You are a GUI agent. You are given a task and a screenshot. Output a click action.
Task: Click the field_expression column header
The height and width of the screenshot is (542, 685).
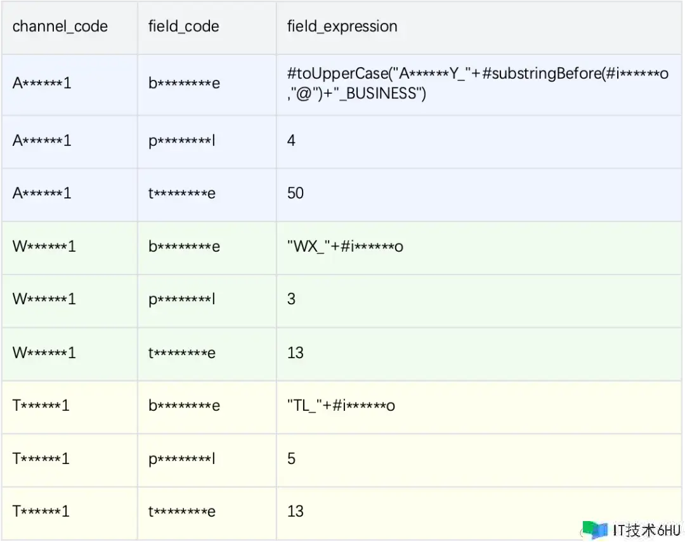(342, 27)
